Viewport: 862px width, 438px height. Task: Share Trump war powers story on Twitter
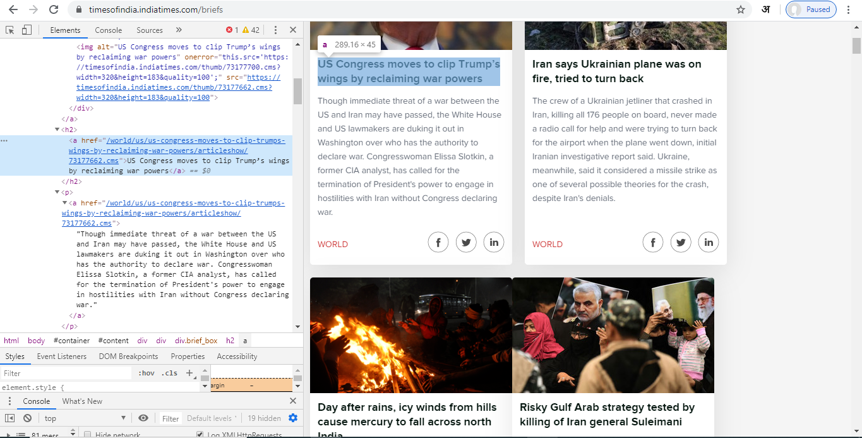pyautogui.click(x=466, y=242)
